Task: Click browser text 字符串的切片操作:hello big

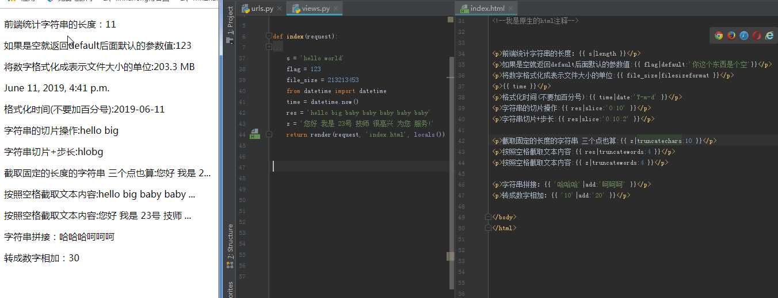Action: (x=61, y=130)
